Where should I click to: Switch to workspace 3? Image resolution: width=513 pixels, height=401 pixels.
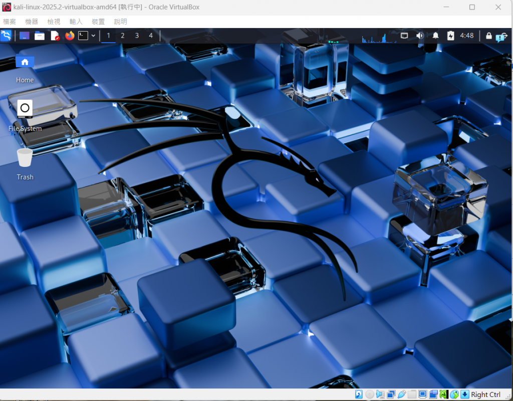137,36
